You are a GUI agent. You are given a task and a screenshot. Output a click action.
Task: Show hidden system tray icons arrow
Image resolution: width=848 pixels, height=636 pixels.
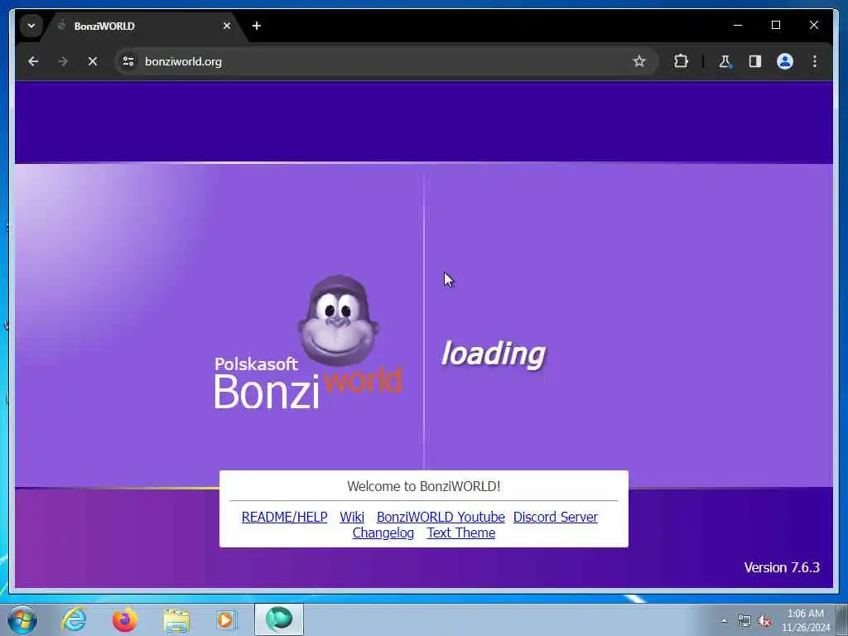[x=724, y=621]
